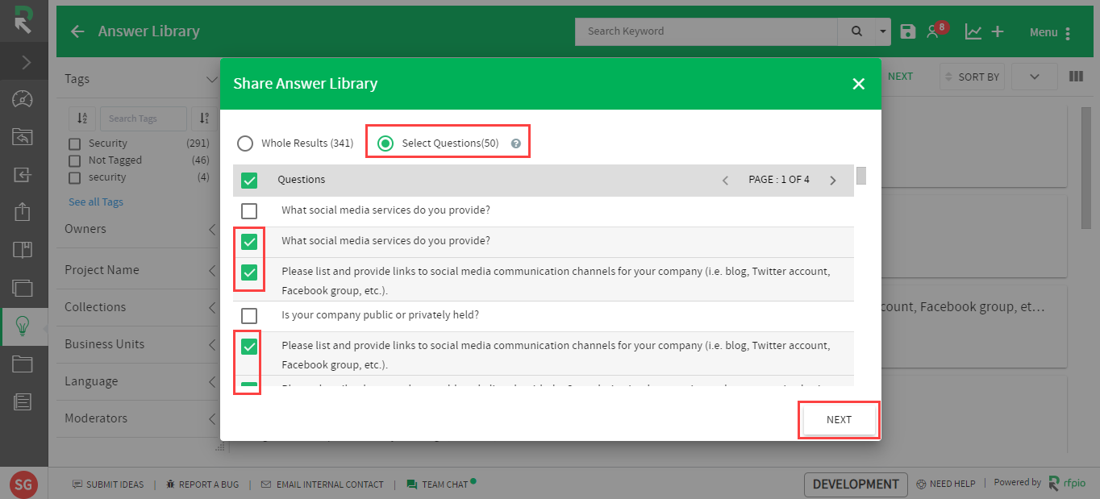Uncheck the checked 'What social media services' row
1100x499 pixels.
tap(249, 241)
